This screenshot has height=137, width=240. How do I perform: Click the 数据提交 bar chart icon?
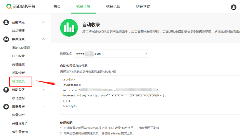(6, 39)
